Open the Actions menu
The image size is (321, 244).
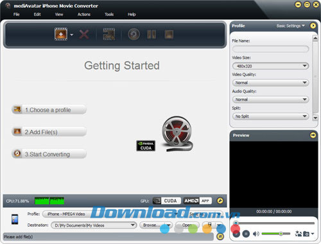pos(84,14)
